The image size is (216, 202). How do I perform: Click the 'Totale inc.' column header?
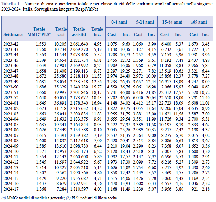[97, 32]
